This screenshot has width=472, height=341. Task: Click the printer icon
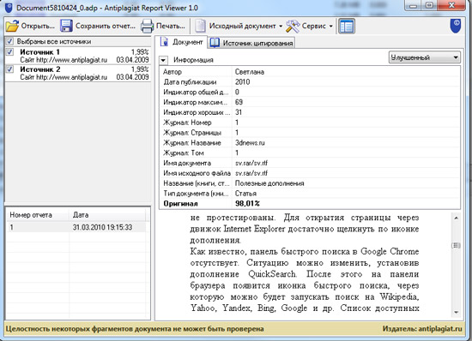click(x=148, y=27)
